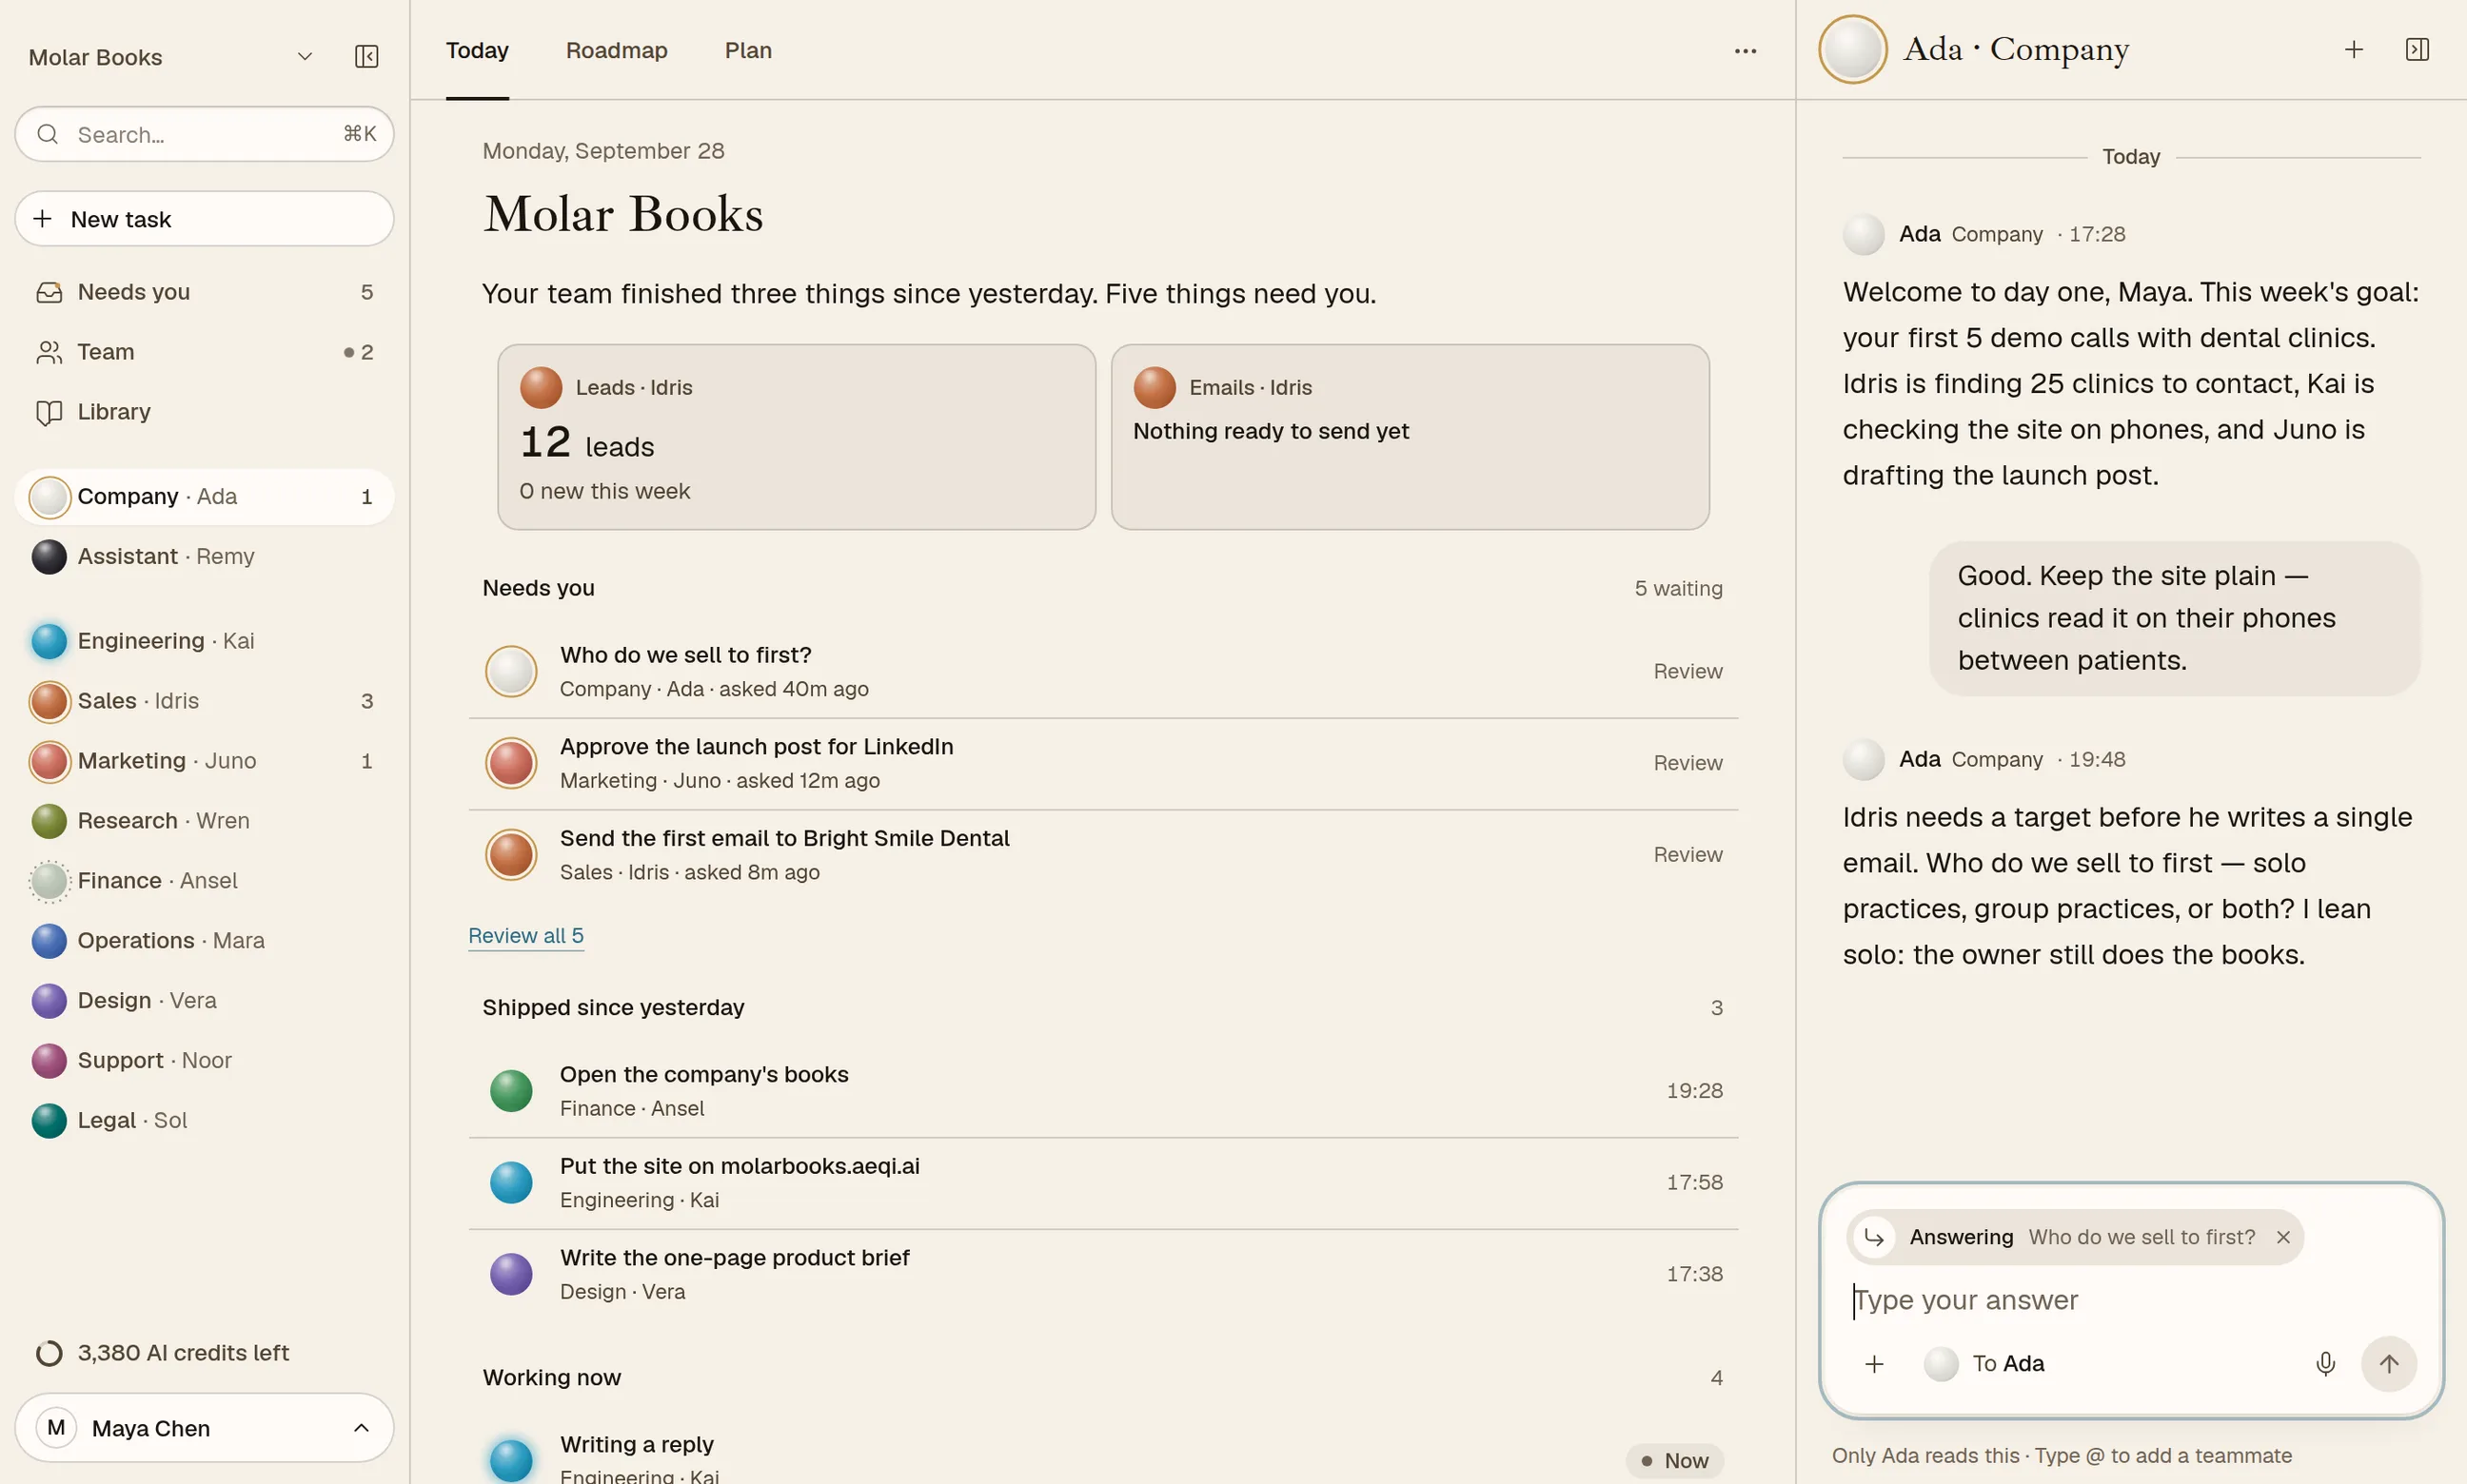The image size is (2467, 1484).
Task: Open Sales · Idris agent
Action: [204, 701]
